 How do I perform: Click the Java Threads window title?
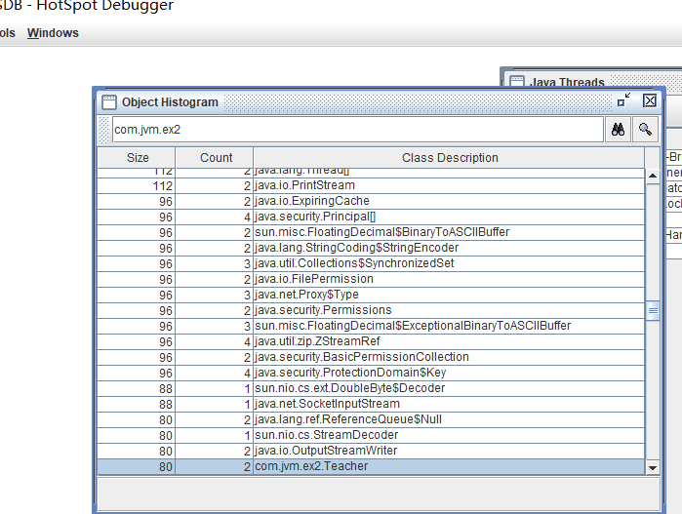[567, 82]
